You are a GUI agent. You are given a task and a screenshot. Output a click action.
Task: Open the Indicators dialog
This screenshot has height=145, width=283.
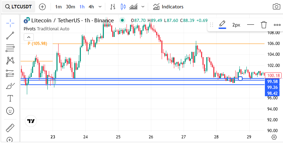[168, 7]
